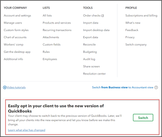The image size is (162, 137).
Task: Choose Import data
Action: 91,23
